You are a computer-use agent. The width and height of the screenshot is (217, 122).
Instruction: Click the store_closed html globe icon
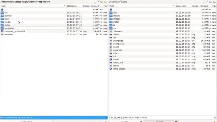(x=111, y=69)
